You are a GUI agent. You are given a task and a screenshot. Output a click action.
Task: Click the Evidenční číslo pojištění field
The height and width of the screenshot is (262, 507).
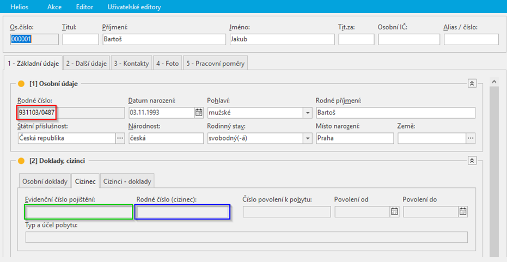coord(79,212)
